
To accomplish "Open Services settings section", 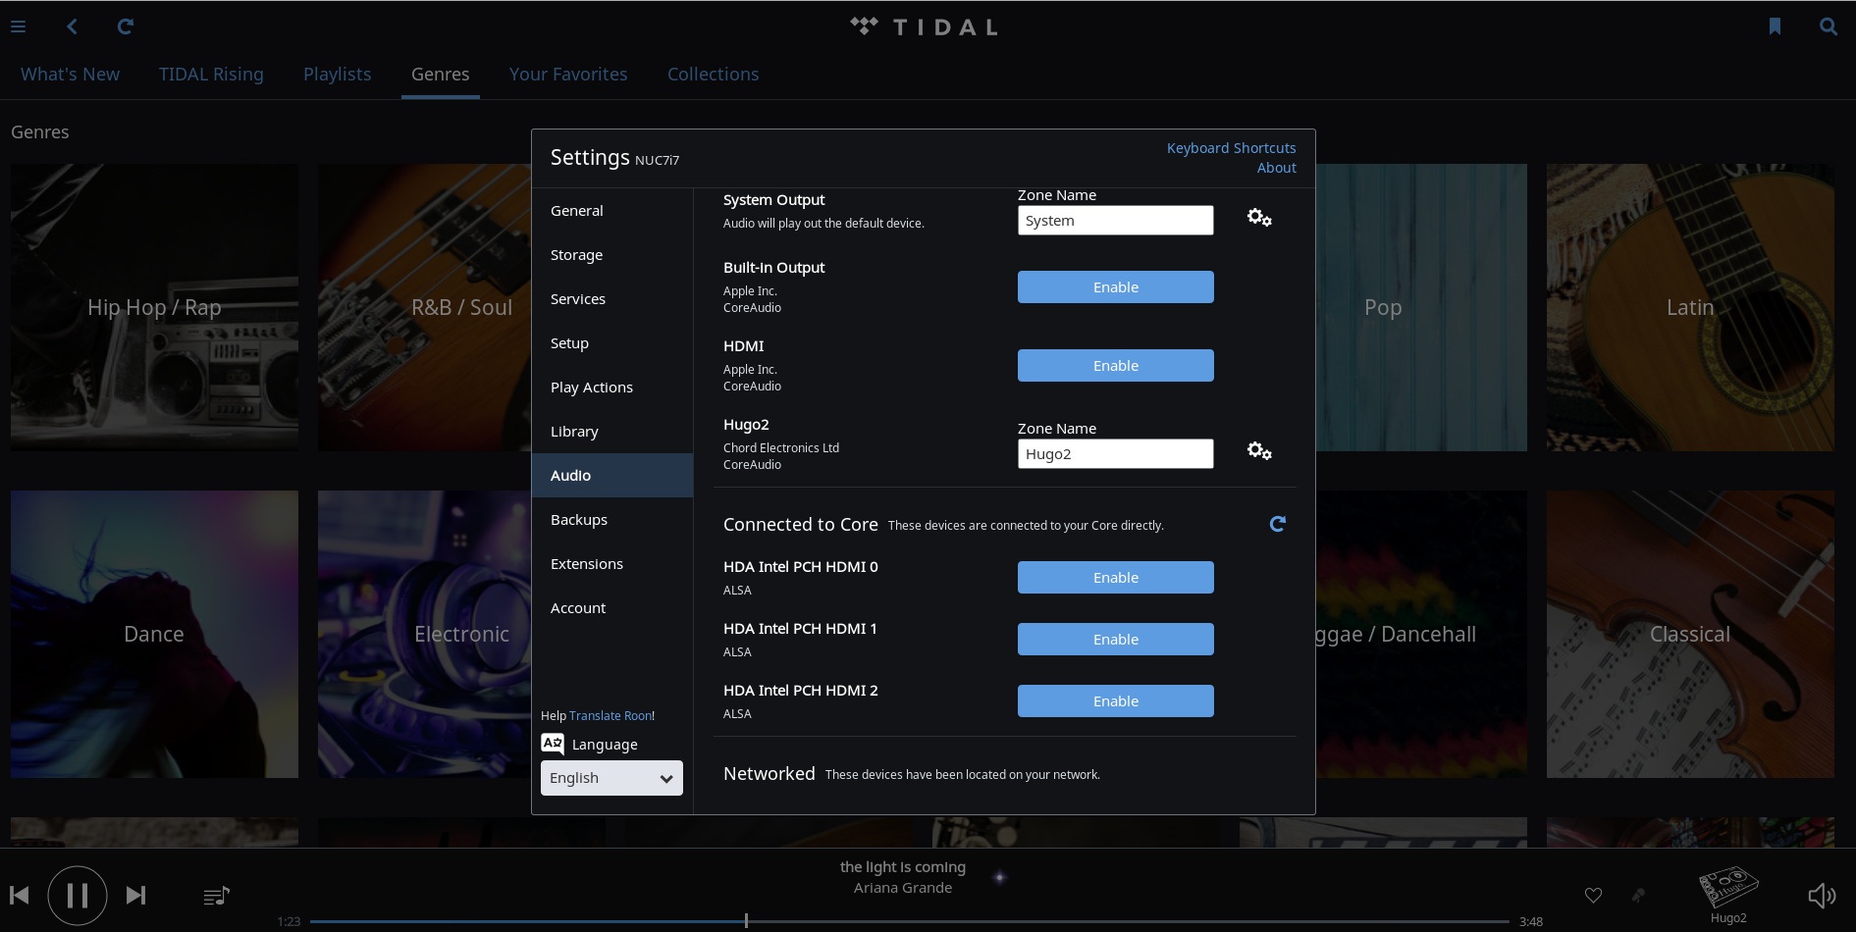I will point(612,299).
